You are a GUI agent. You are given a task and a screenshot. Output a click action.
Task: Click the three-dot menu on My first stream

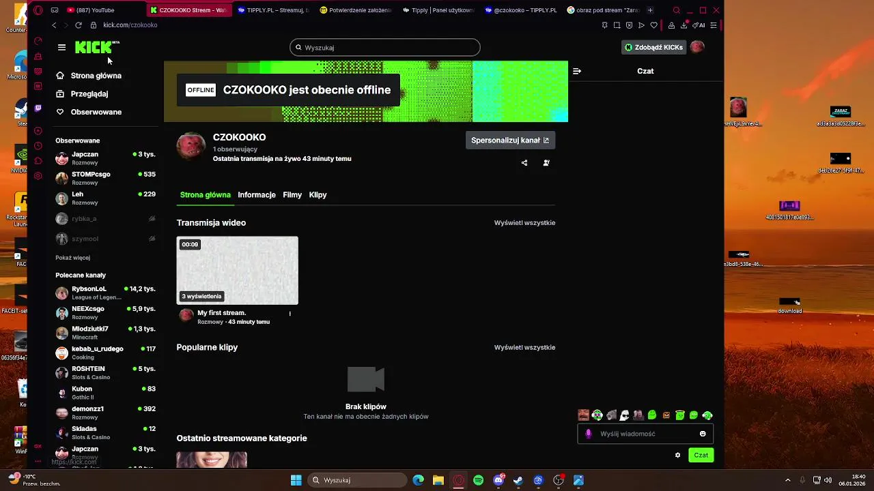point(290,314)
